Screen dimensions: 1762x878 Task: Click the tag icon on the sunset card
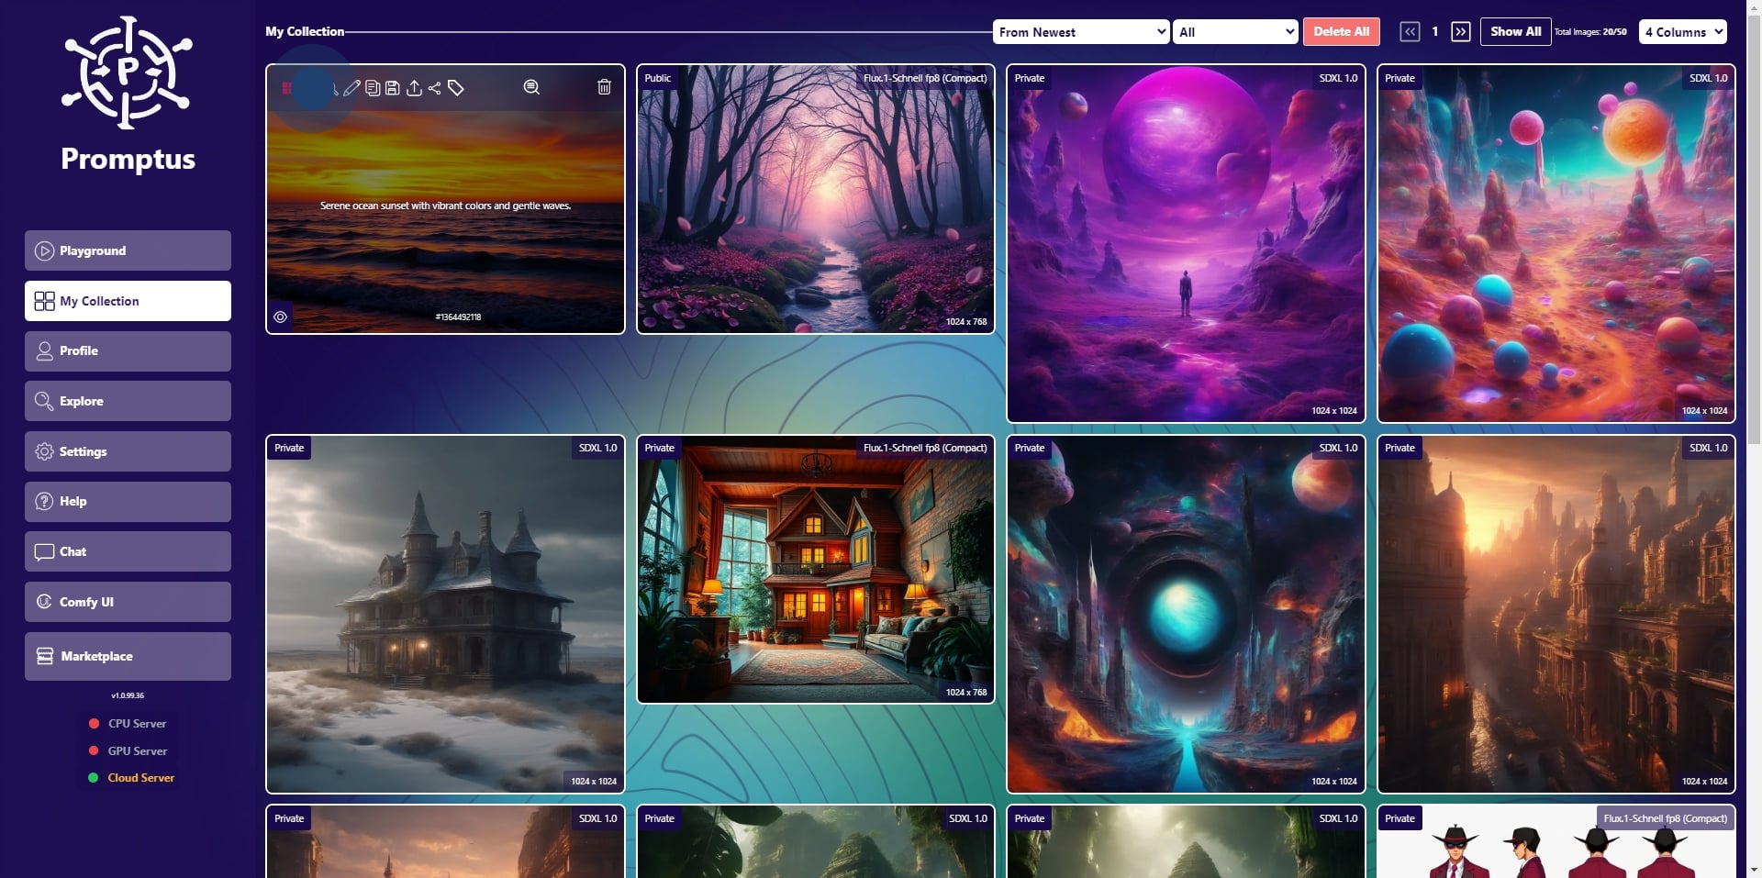pos(456,88)
